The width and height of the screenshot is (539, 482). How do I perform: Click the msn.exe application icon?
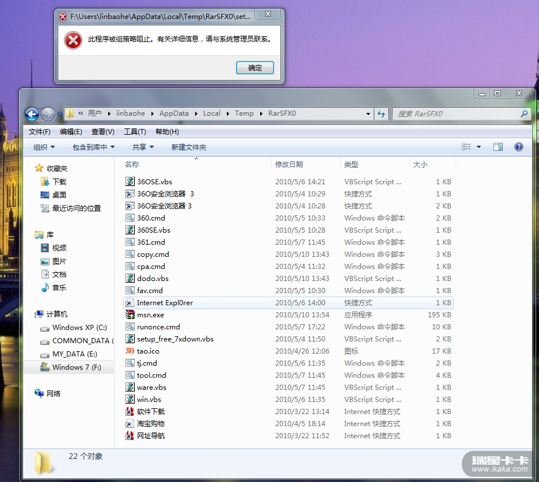pyautogui.click(x=130, y=314)
